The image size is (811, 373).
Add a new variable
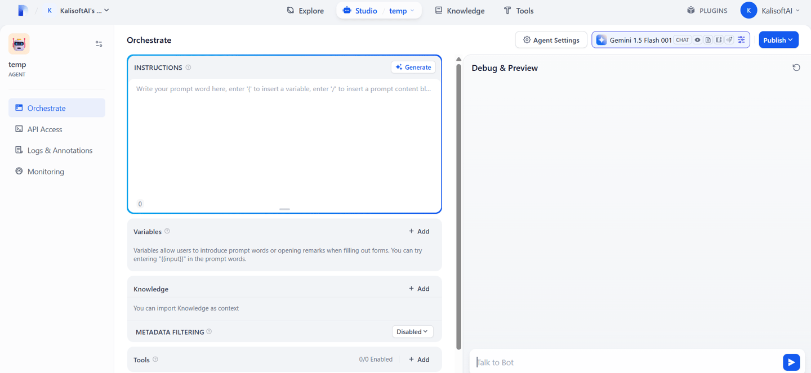click(419, 231)
